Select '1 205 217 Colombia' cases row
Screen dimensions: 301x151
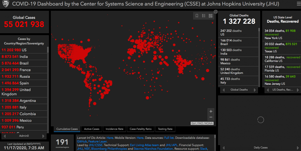coord(24,114)
